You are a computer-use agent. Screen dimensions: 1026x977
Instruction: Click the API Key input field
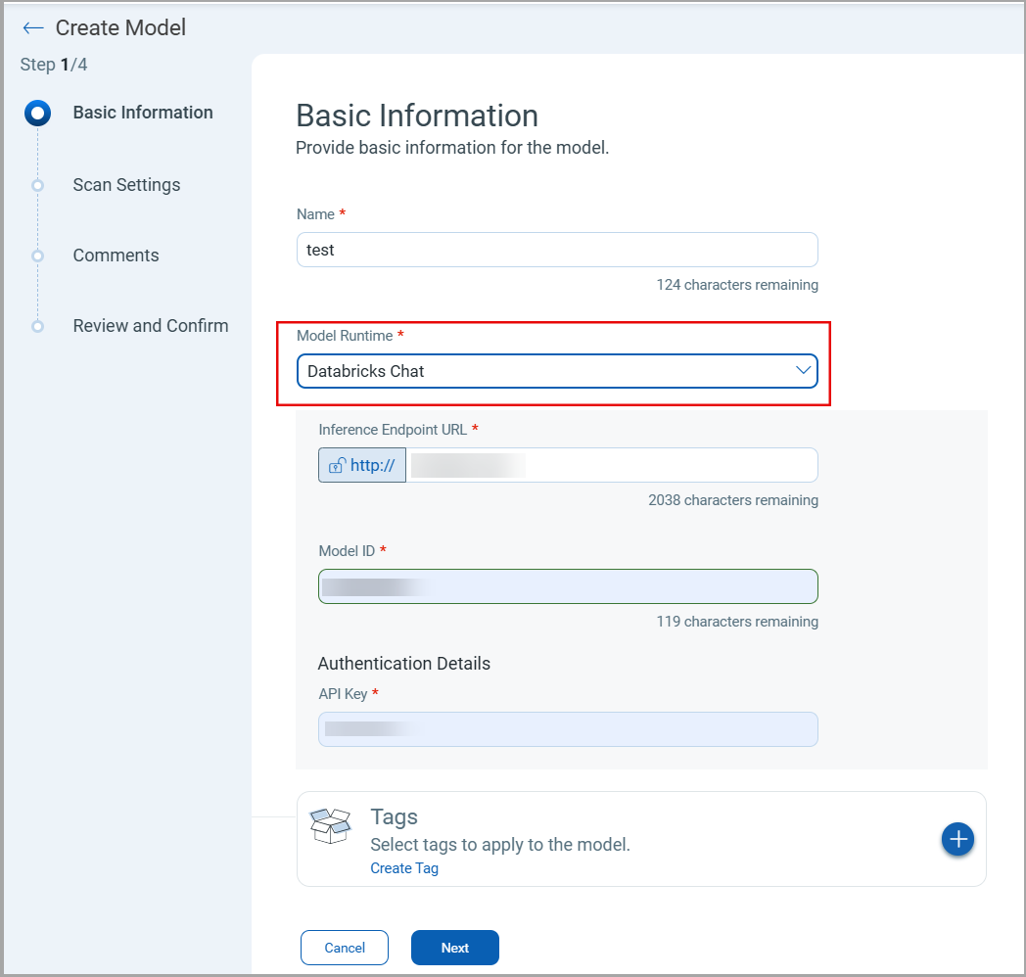[x=568, y=729]
